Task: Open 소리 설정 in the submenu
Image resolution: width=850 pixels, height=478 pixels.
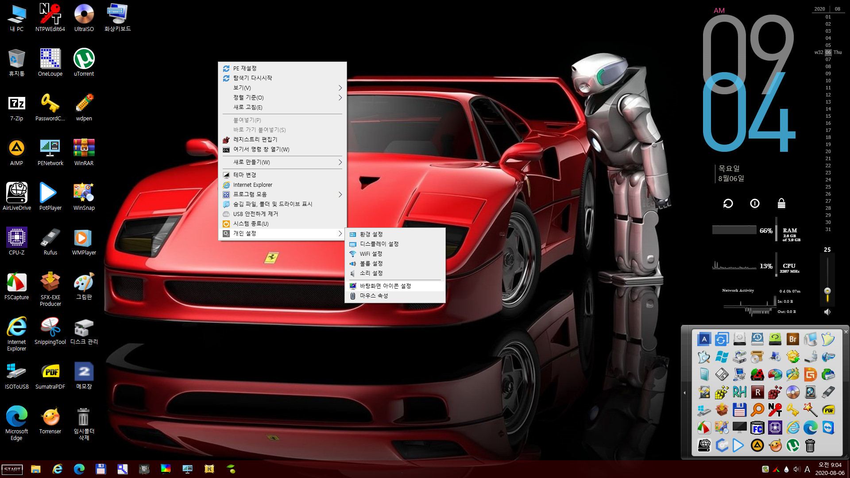Action: (395, 273)
